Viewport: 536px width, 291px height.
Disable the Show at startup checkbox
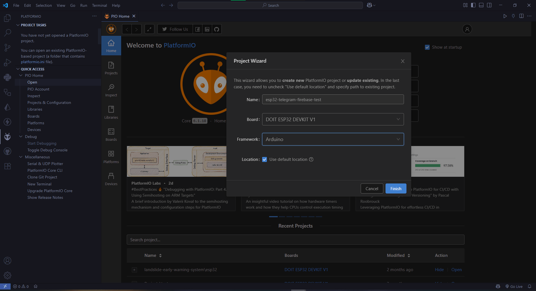427,47
